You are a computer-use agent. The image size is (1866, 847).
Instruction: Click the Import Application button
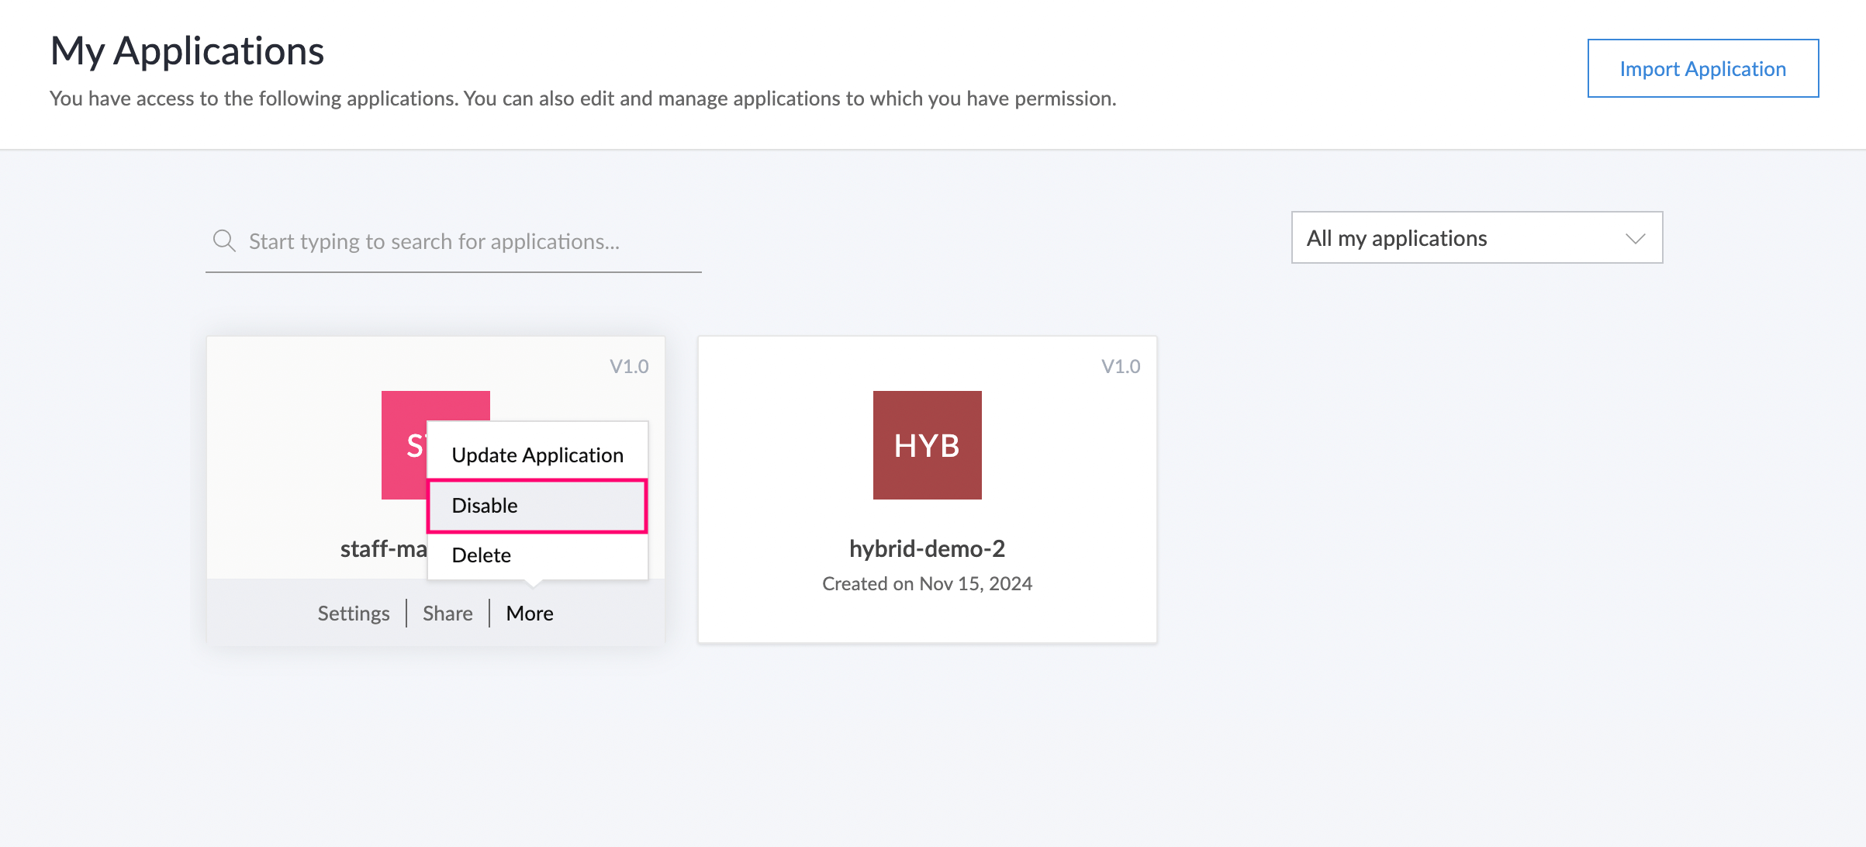(x=1702, y=69)
